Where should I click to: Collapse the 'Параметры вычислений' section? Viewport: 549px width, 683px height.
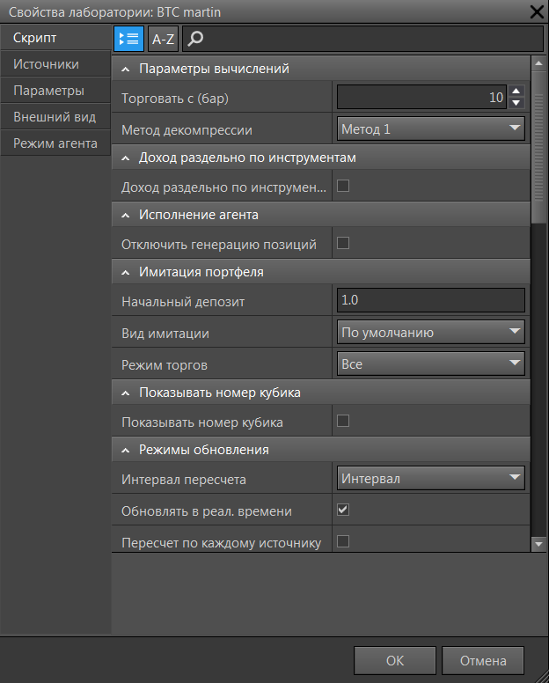tap(126, 69)
